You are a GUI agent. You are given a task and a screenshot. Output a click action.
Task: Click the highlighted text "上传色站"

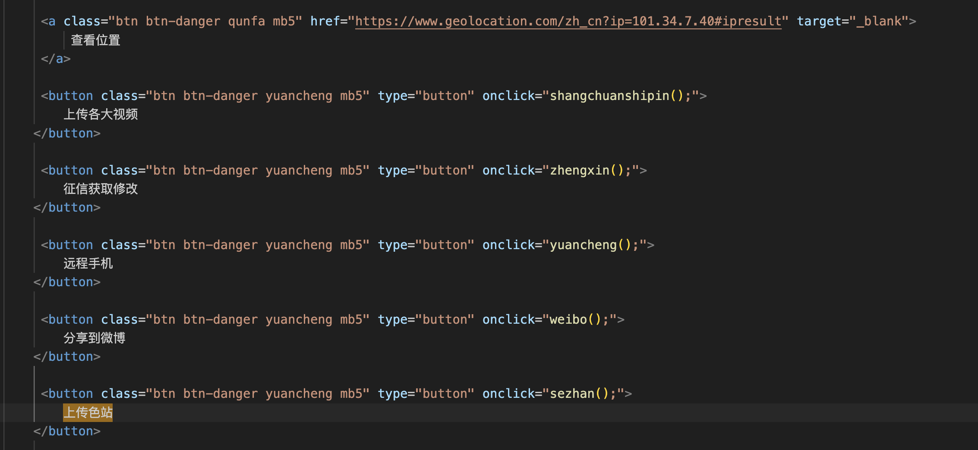[88, 412]
